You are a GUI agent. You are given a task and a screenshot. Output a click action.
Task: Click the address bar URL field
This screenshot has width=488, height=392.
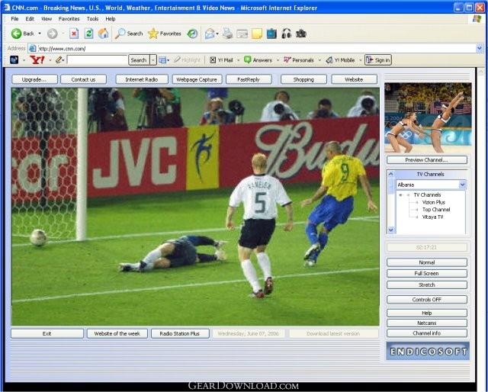257,48
